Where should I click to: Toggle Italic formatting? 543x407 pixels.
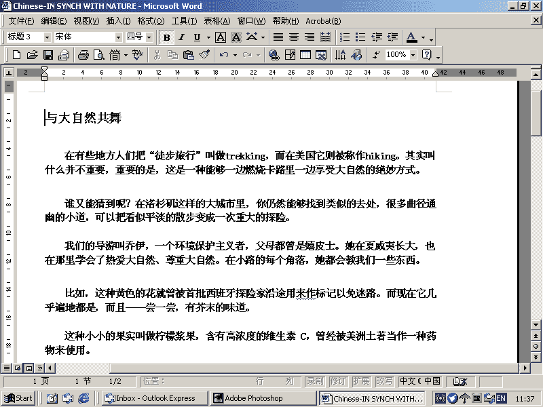pyautogui.click(x=182, y=37)
